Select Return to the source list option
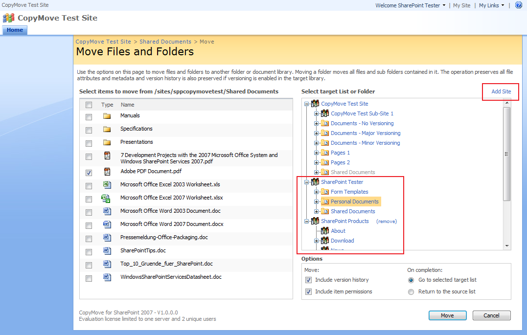This screenshot has height=335, width=527. (411, 292)
